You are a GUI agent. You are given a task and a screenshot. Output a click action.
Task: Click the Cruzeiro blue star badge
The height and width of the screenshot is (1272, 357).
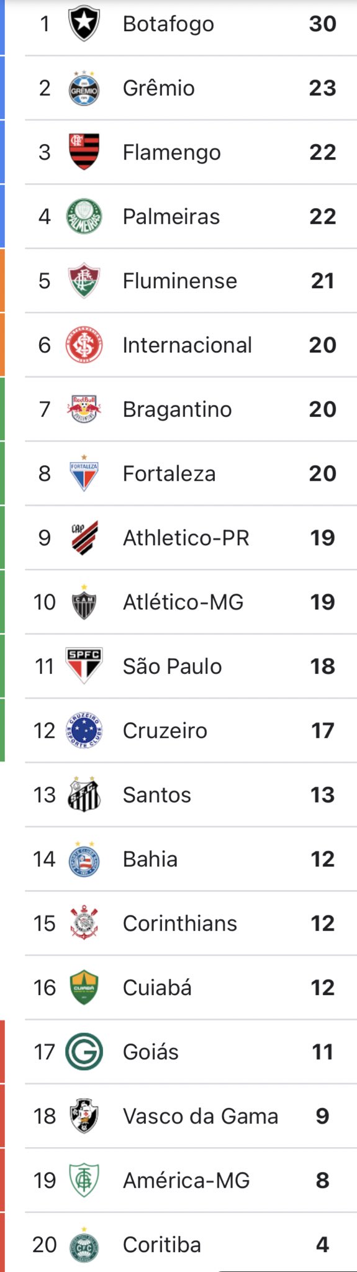coord(84,730)
